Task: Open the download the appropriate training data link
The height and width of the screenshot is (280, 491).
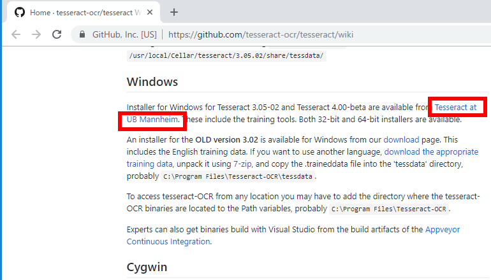Action: coord(431,152)
